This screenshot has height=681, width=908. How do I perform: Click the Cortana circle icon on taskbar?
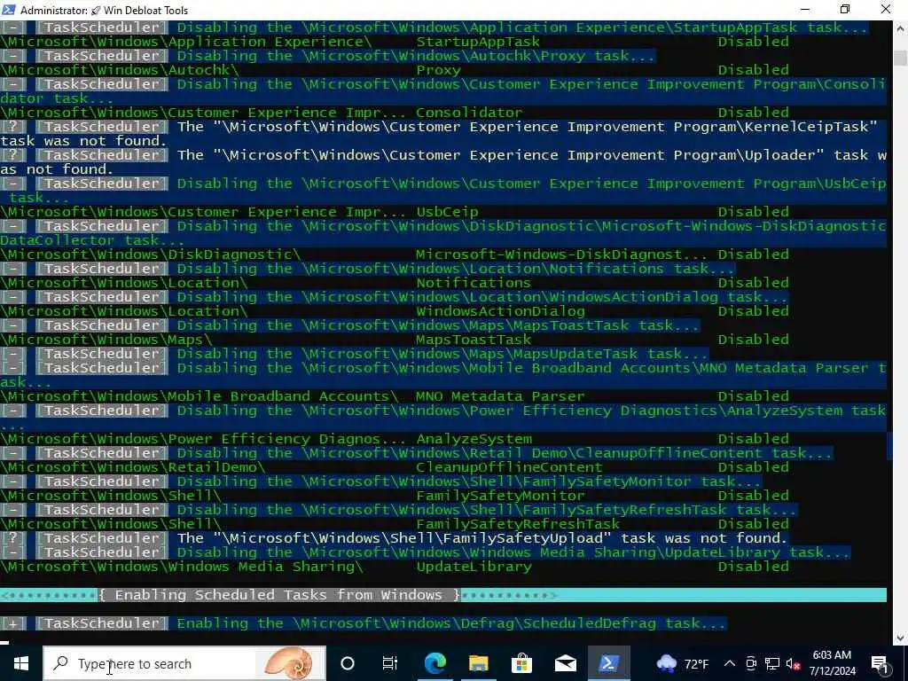coord(348,663)
